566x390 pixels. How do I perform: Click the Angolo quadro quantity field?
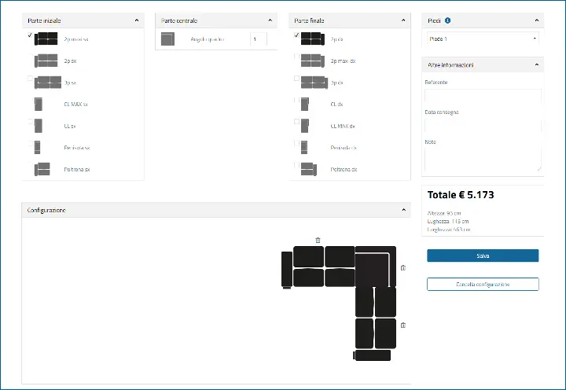[x=259, y=39]
